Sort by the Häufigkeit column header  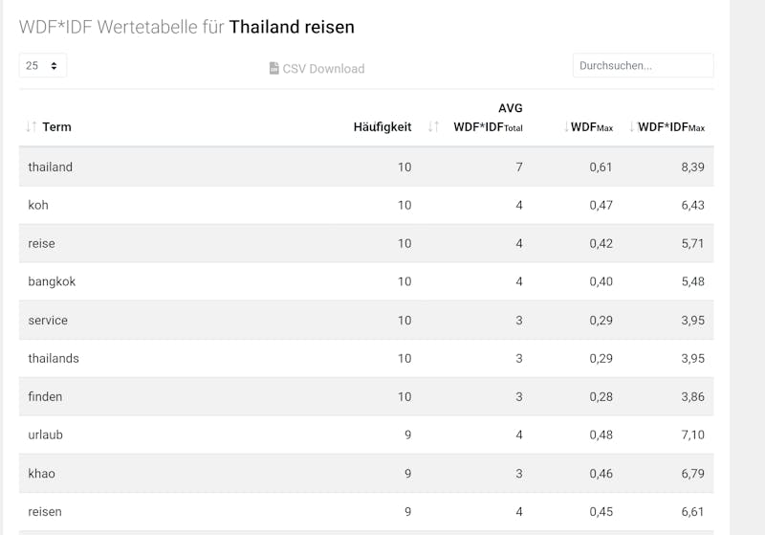(x=382, y=127)
